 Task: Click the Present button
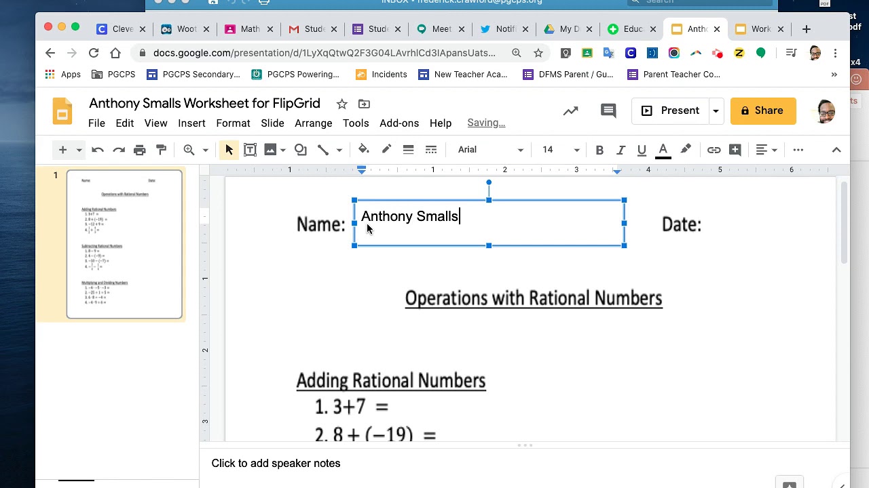coord(671,110)
